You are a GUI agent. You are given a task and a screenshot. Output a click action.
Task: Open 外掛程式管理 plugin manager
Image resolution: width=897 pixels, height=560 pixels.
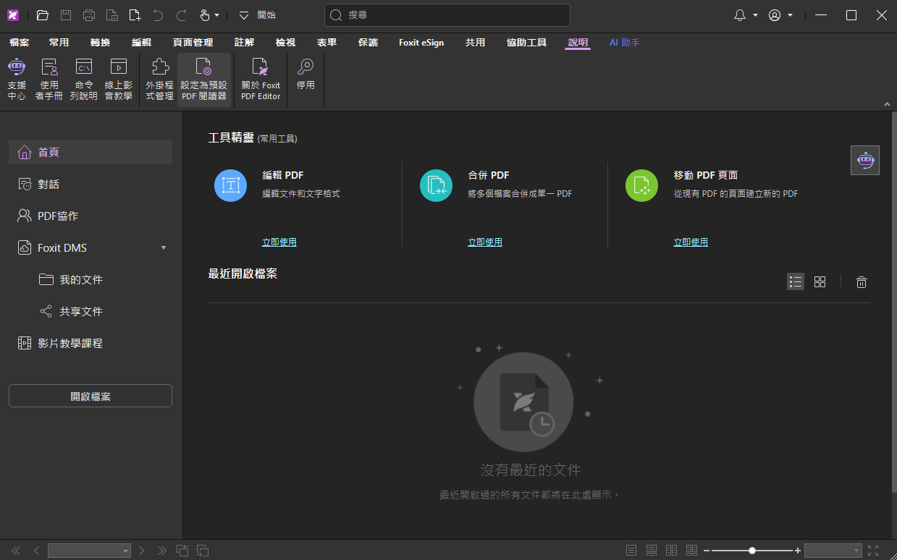click(160, 79)
